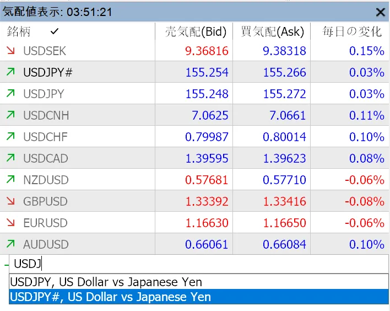Viewport: 390px width, 311px height.
Task: Click the USDCAD ask 1.39623
Action: point(285,159)
